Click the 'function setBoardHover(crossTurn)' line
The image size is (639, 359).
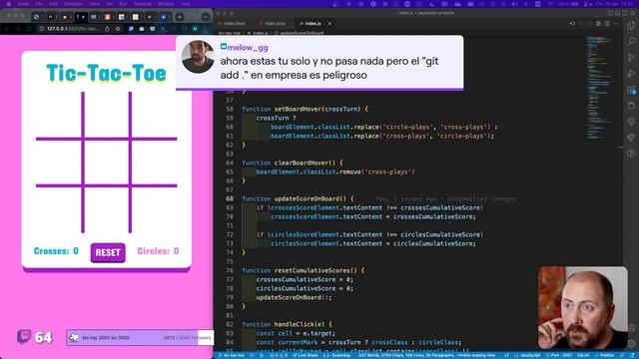[305, 109]
